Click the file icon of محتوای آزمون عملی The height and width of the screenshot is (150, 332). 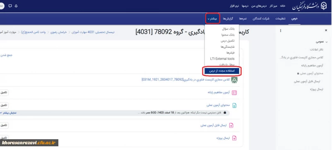click(234, 105)
